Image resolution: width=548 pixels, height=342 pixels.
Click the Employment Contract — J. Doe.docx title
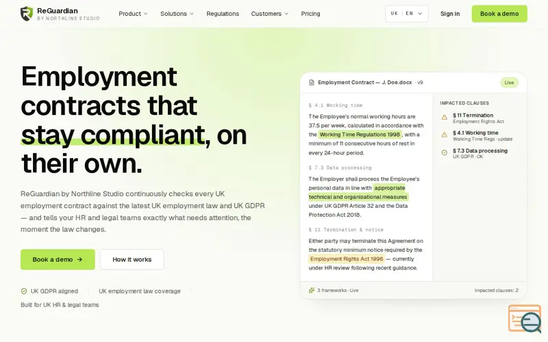pos(364,82)
